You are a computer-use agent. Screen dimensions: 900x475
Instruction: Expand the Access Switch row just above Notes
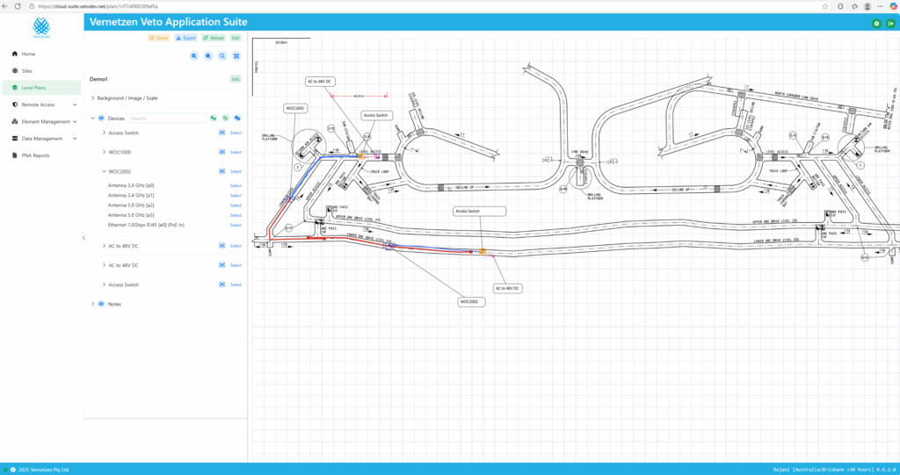point(104,284)
